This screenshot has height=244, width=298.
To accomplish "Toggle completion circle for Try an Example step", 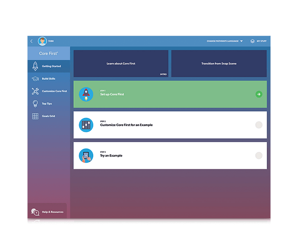I will 259,155.
